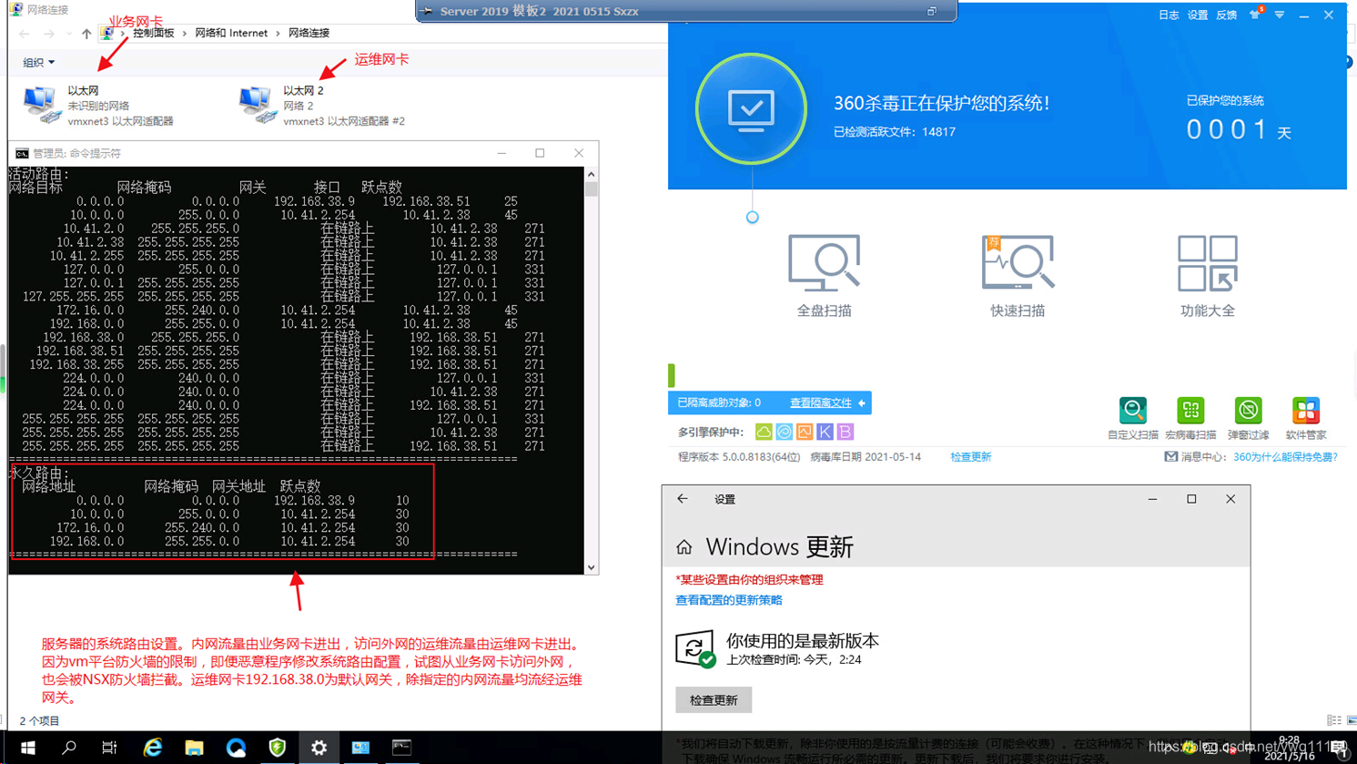This screenshot has height=764, width=1357.
Task: Open 设置 in 360 title bar
Action: (x=1198, y=15)
